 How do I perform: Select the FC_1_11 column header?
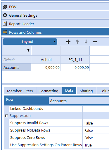click(75, 59)
